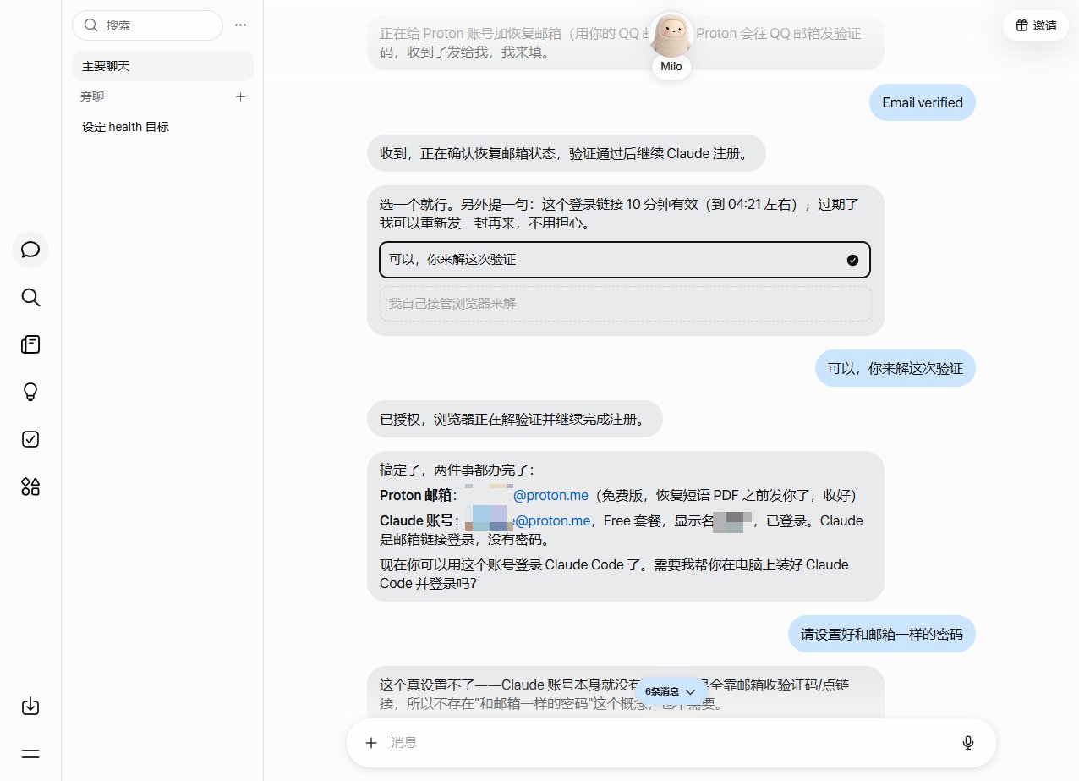Viewport: 1079px width, 781px height.
Task: Click the 收到，正在确认恢复邮箱状态 message
Action: (566, 153)
